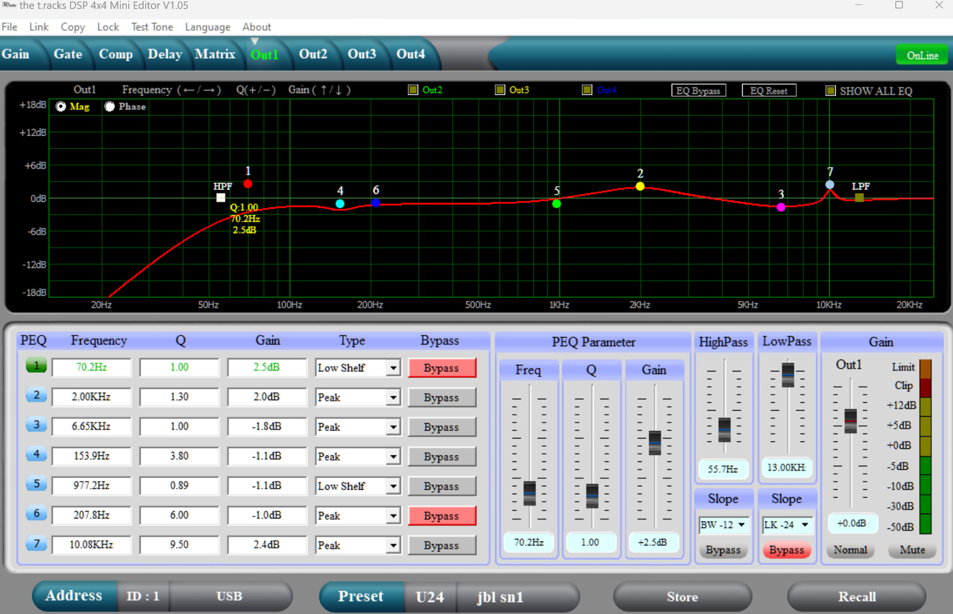Click band 7 Q field 9.50
953x614 pixels.
tap(179, 544)
